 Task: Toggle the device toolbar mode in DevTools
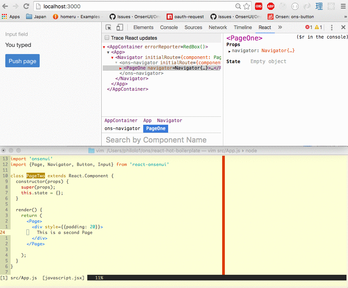coord(119,28)
